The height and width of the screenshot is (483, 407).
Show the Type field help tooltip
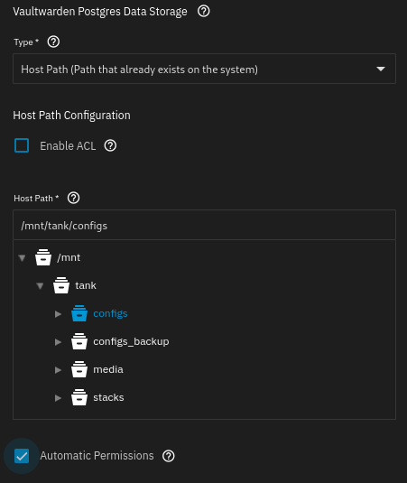tap(53, 42)
